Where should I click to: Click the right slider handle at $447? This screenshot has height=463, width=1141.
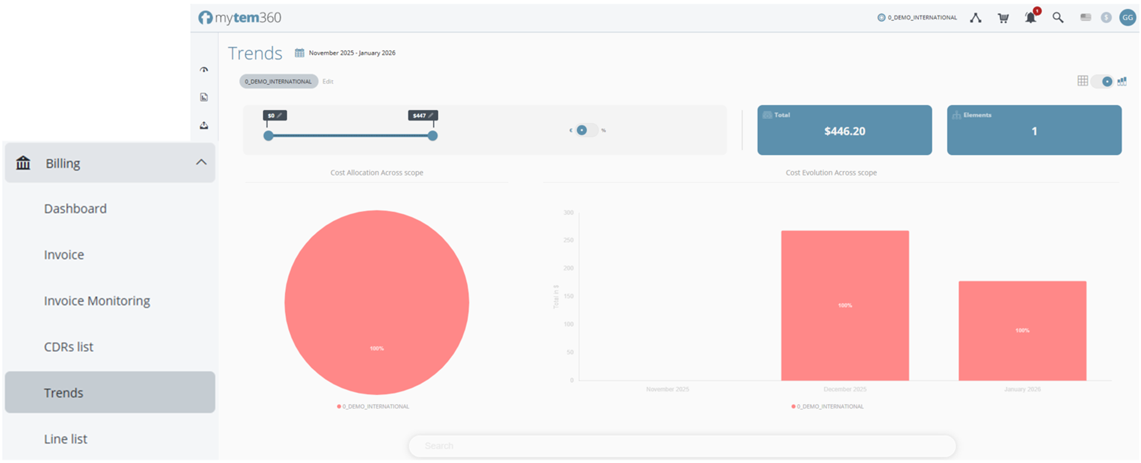tap(432, 136)
